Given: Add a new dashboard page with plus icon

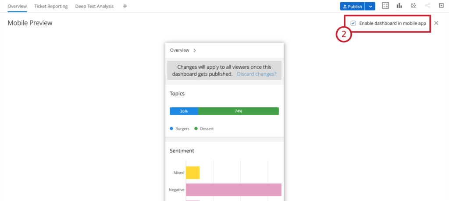Looking at the screenshot, I should click(x=125, y=6).
